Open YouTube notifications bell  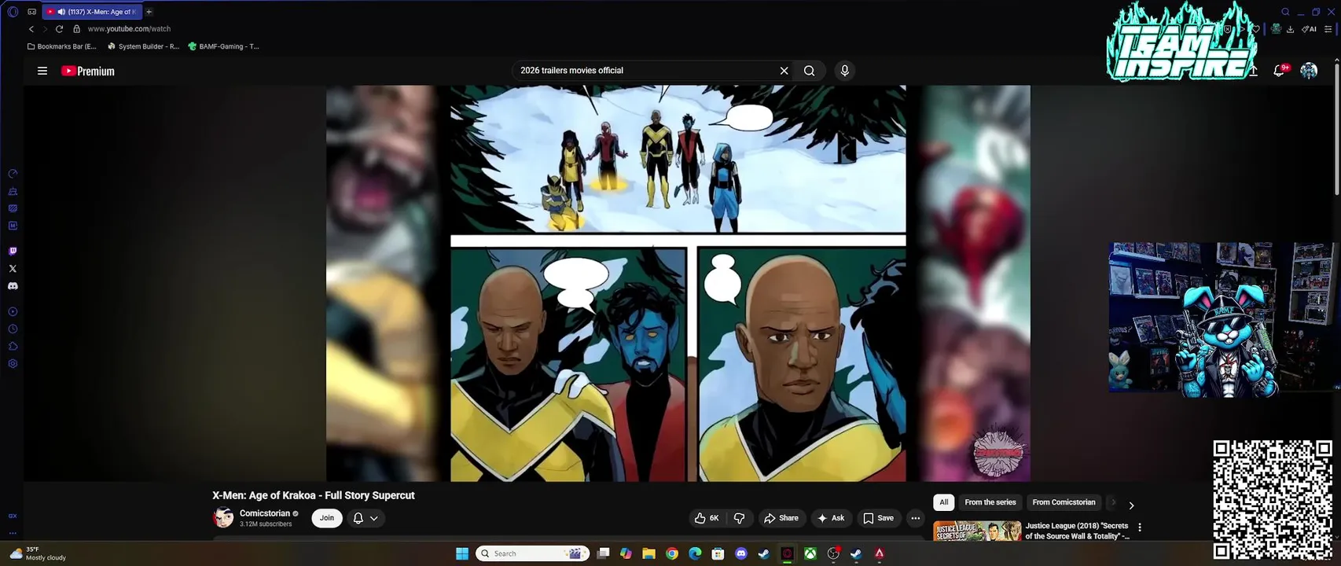click(x=1280, y=71)
